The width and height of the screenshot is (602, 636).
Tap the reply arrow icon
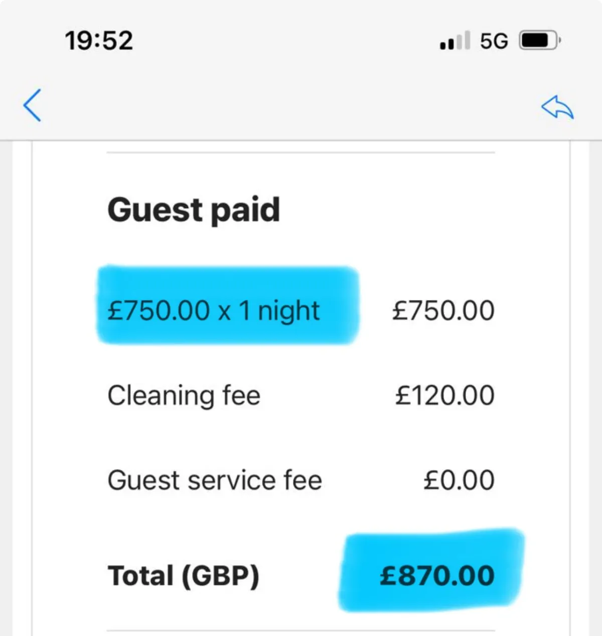(557, 107)
